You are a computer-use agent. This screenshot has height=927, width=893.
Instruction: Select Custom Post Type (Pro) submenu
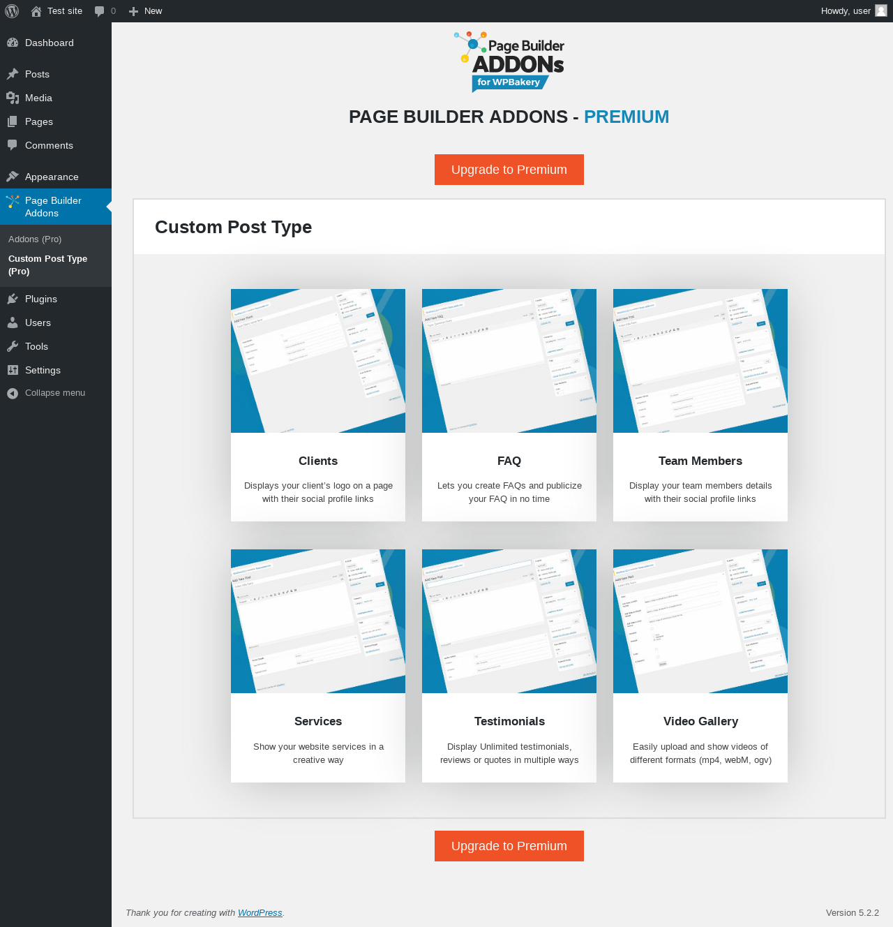tap(47, 265)
